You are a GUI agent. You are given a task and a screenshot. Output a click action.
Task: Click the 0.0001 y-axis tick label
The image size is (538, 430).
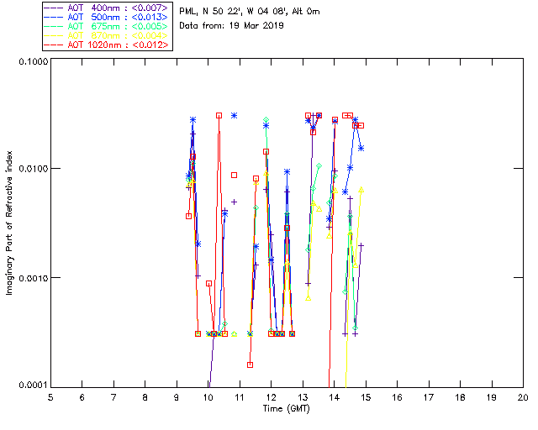(x=34, y=385)
